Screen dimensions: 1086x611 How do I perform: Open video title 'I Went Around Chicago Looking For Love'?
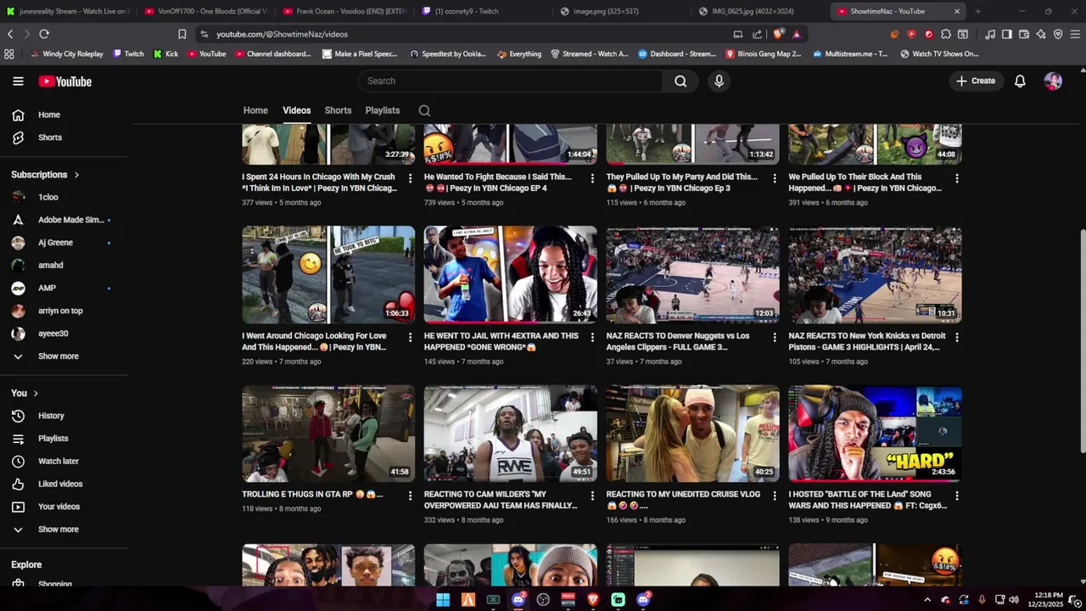[x=314, y=341]
